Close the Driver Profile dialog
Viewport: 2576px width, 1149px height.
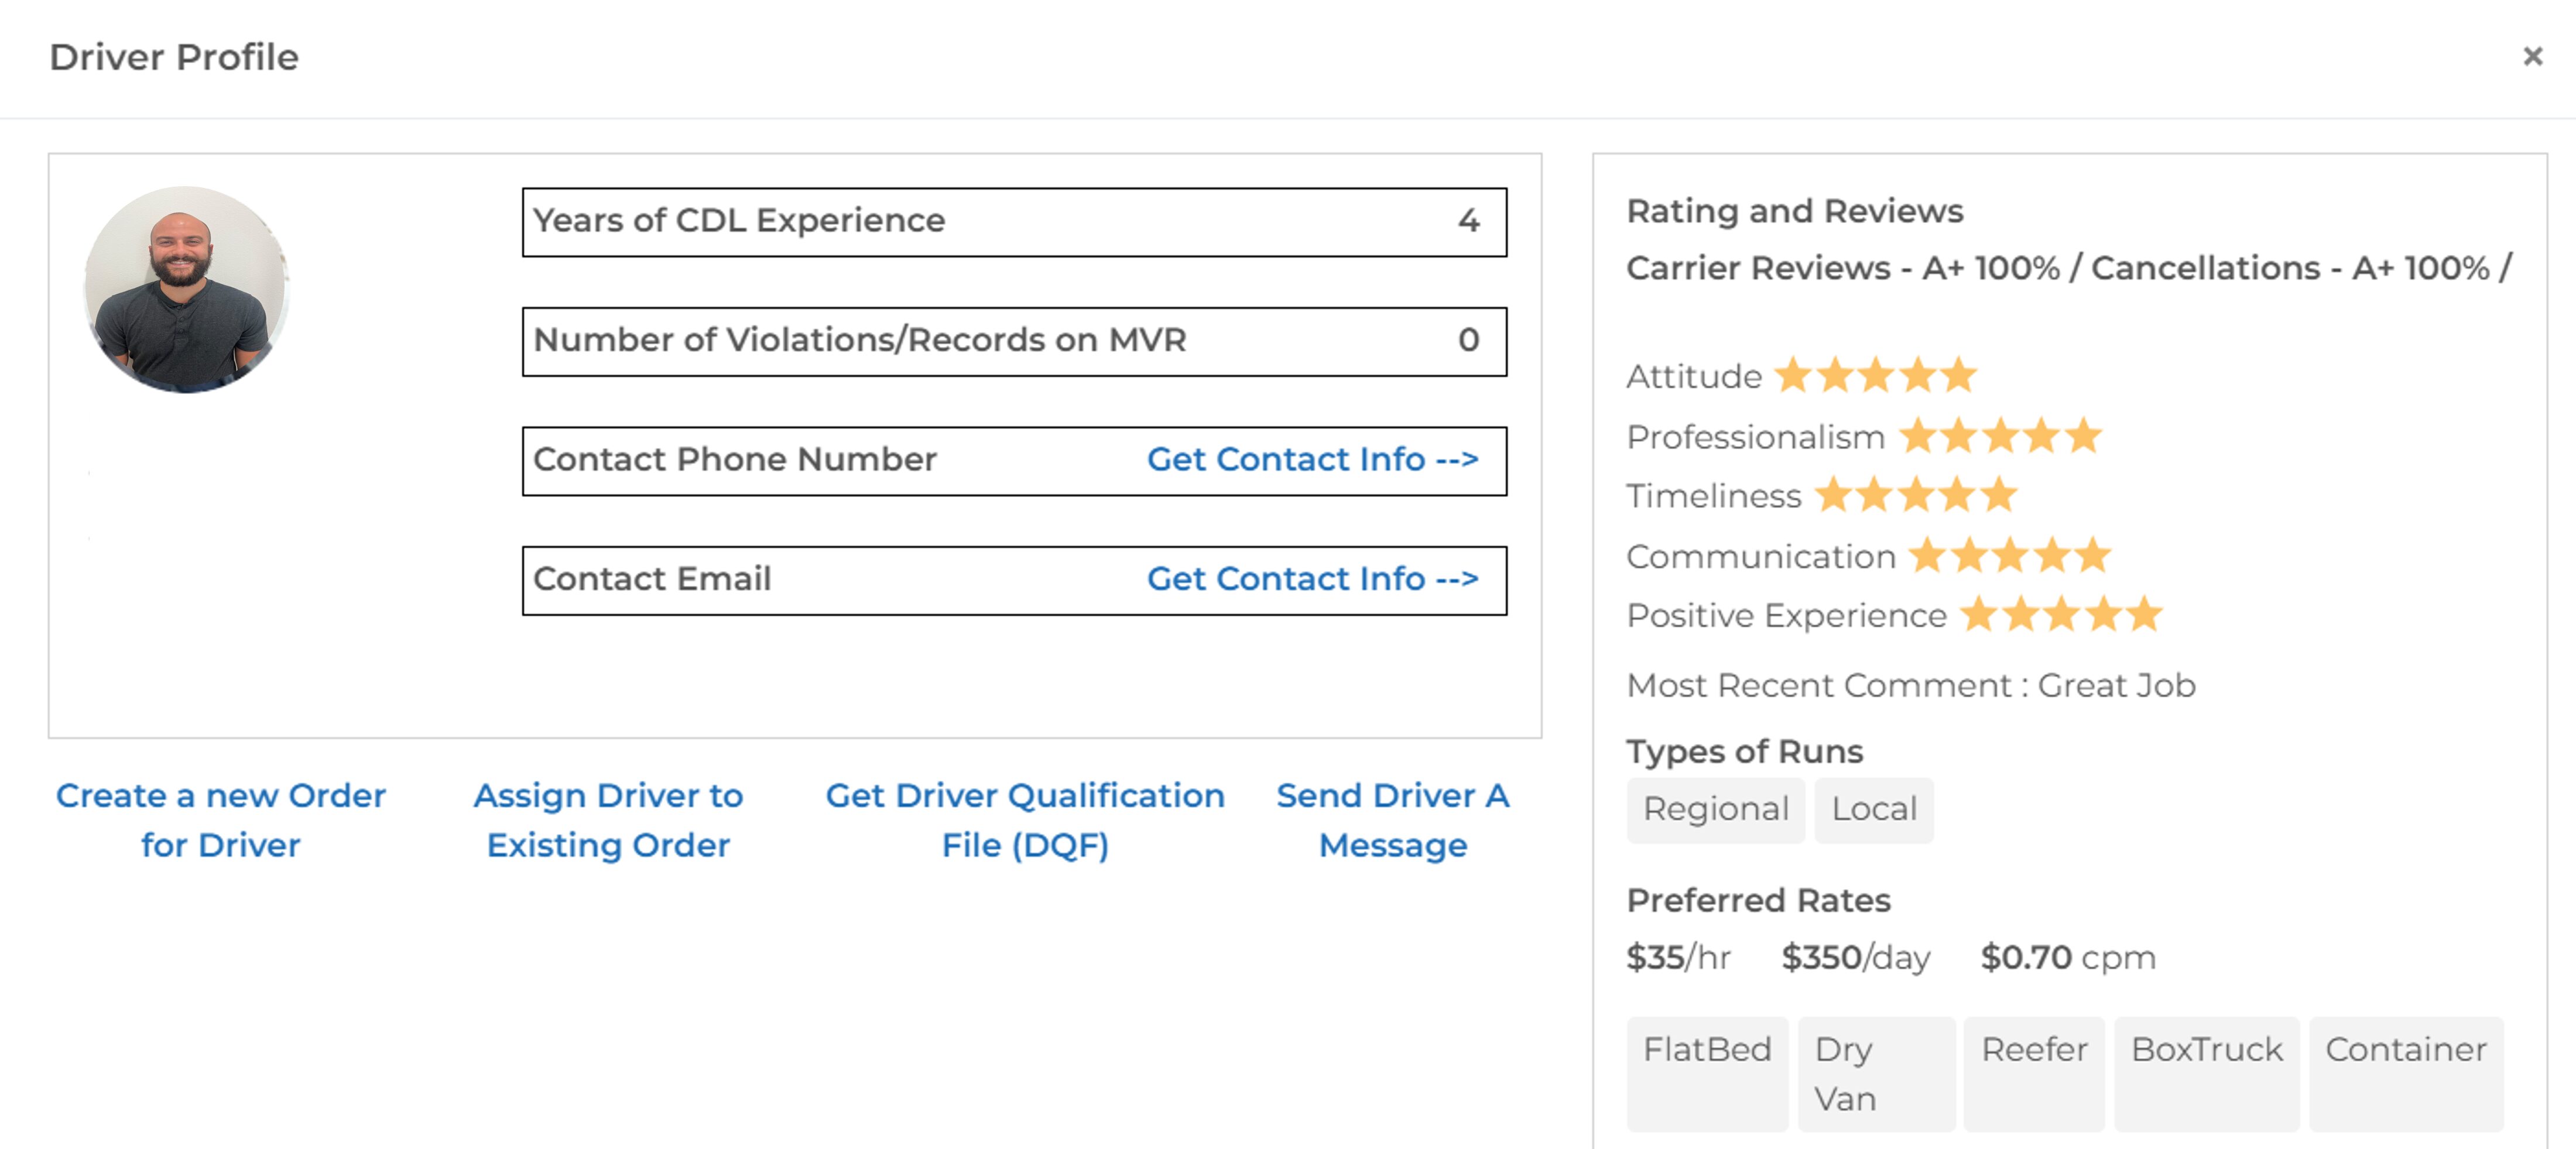coord(2532,56)
